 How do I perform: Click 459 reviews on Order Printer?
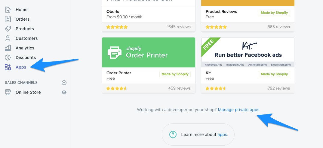[x=180, y=88]
